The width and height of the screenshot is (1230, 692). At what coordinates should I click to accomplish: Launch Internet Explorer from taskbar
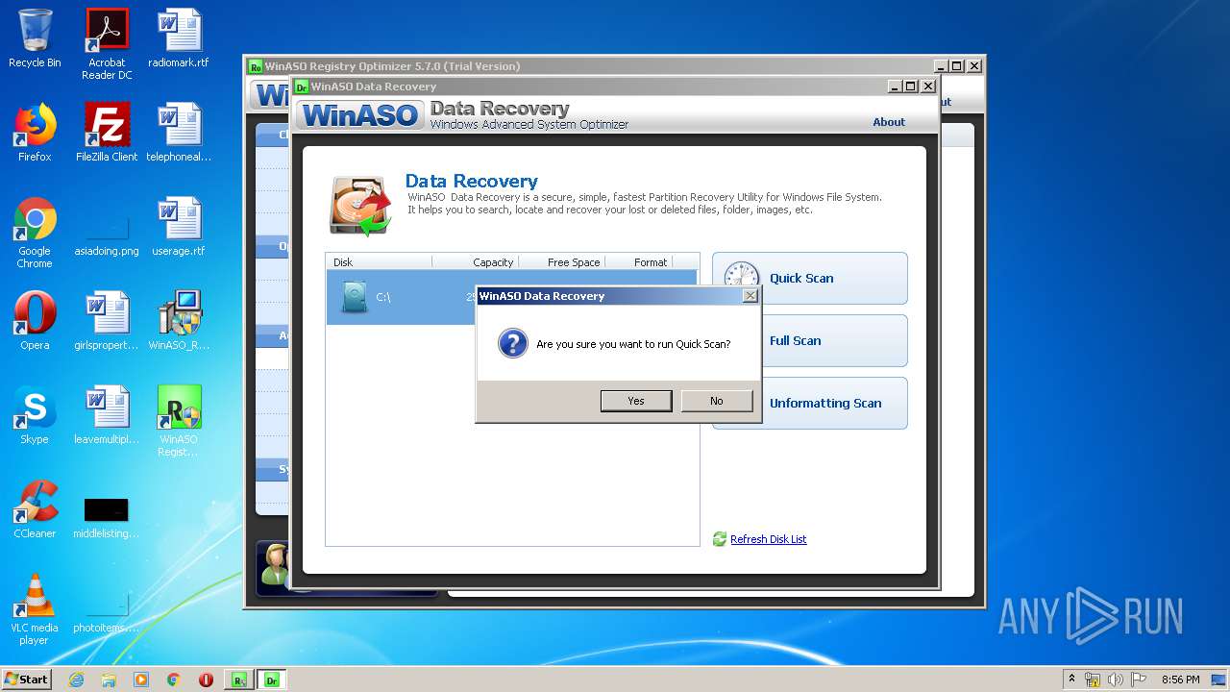(76, 680)
